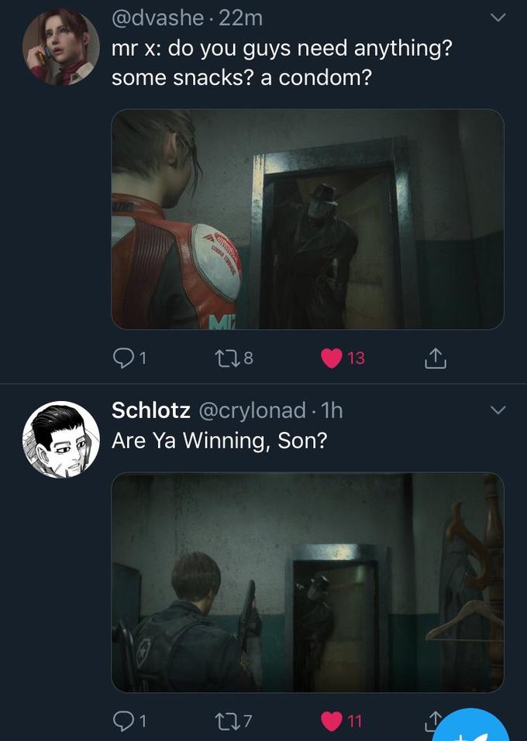Viewport: 527px width, 741px height.
Task: Unlike the tweet with 11 likes
Action: (x=331, y=721)
